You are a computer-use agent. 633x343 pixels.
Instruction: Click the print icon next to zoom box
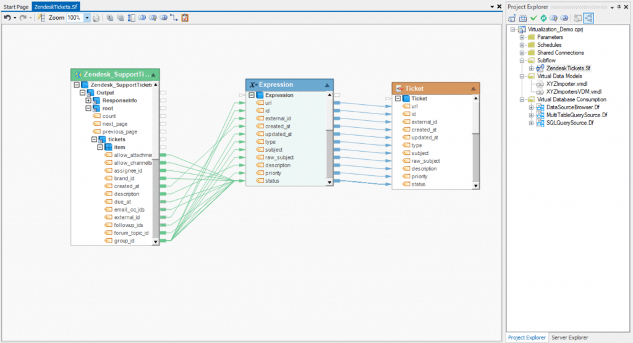point(96,18)
